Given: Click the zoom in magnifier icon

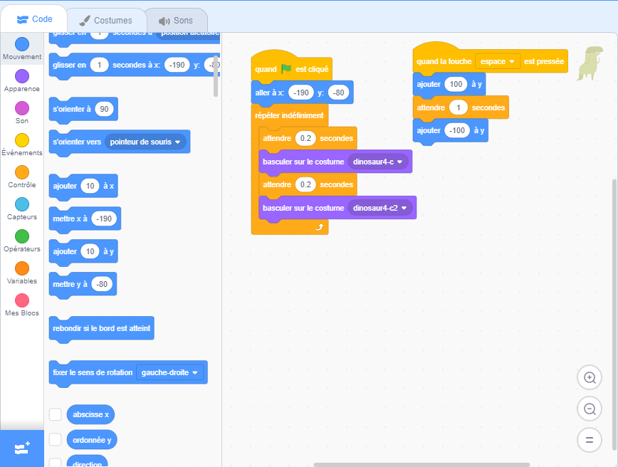Looking at the screenshot, I should (589, 378).
